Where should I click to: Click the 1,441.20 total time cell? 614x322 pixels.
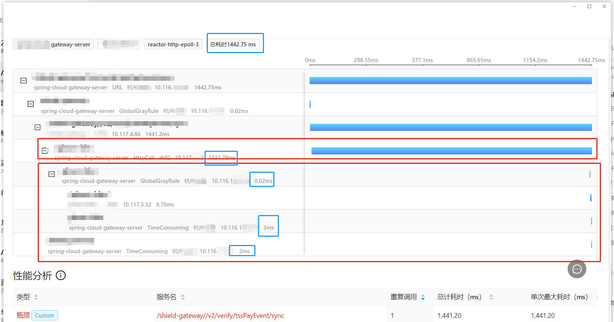pos(449,315)
